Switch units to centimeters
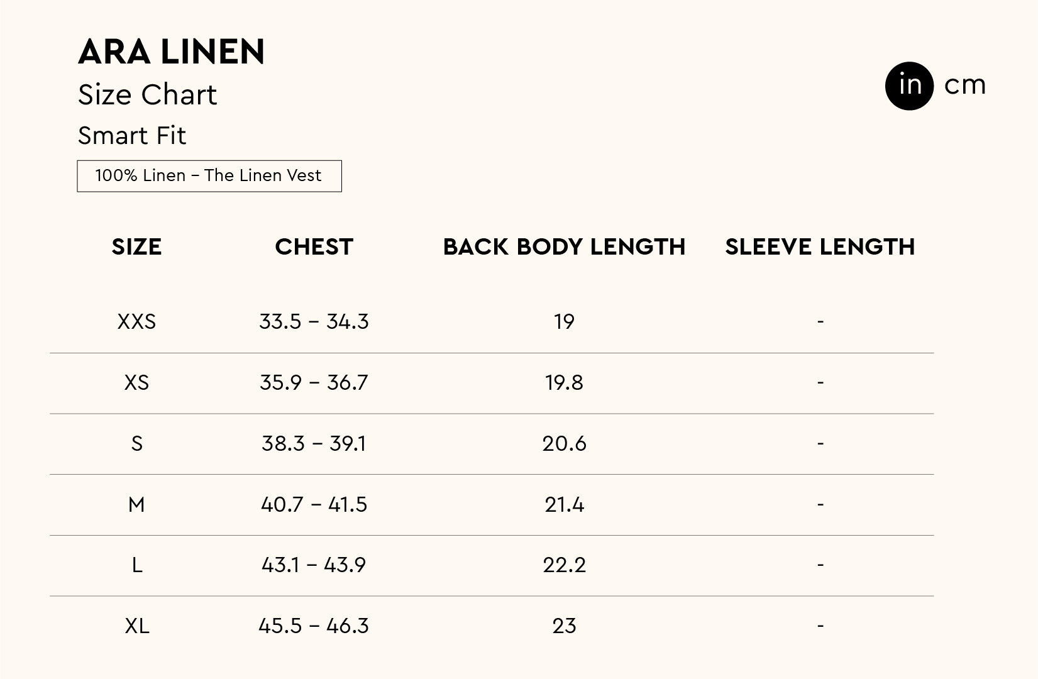 (964, 86)
